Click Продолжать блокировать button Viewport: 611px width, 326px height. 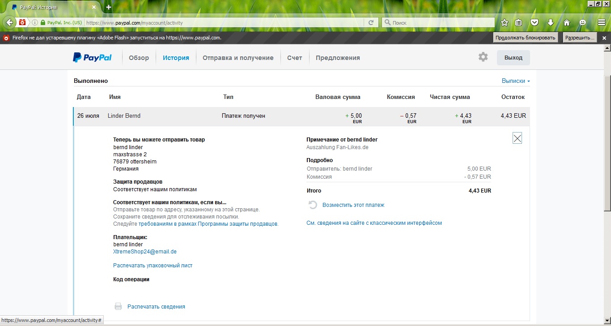[526, 38]
